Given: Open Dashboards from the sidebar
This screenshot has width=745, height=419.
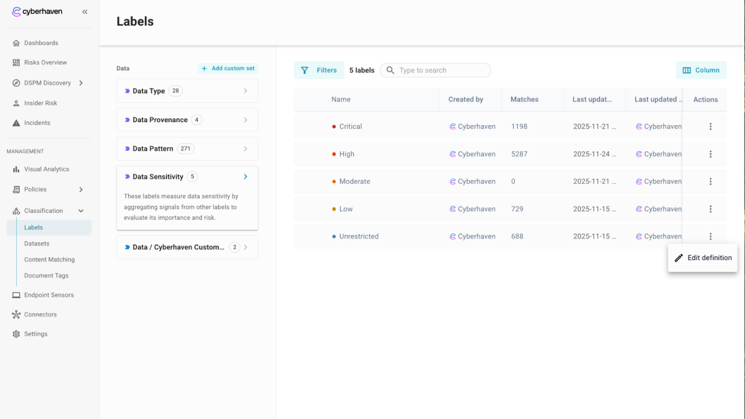Looking at the screenshot, I should (x=41, y=43).
